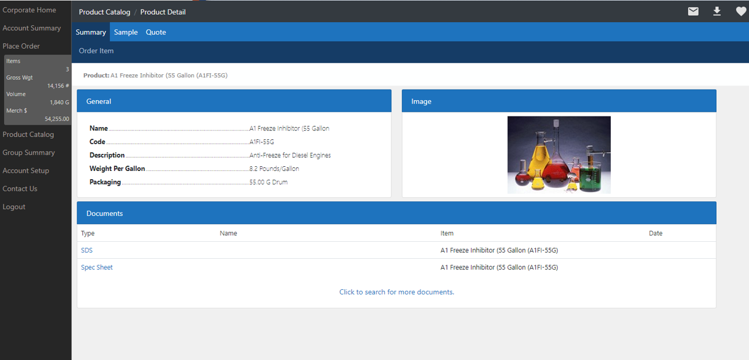Click Contact Us in the sidebar
The image size is (749, 360).
(x=20, y=188)
